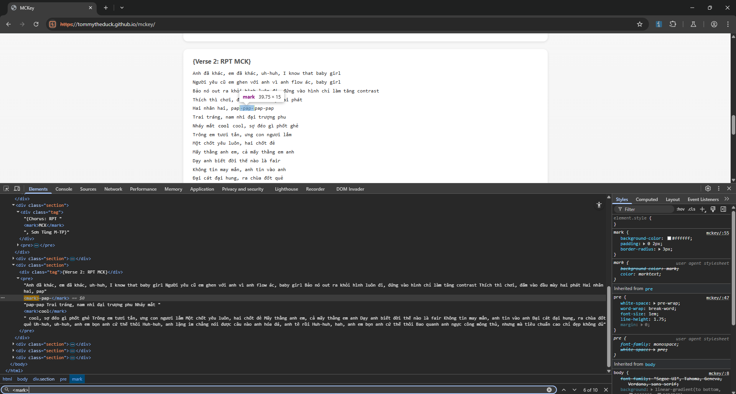Image resolution: width=736 pixels, height=394 pixels.
Task: Follow the Inherited from body link
Action: coord(650,364)
